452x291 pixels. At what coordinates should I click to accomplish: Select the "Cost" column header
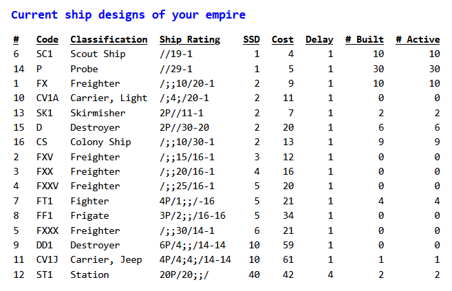click(x=282, y=39)
